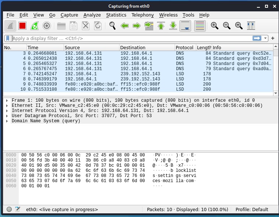Open the Statistics menu
Image resolution: width=279 pixels, height=217 pixels.
(x=116, y=15)
